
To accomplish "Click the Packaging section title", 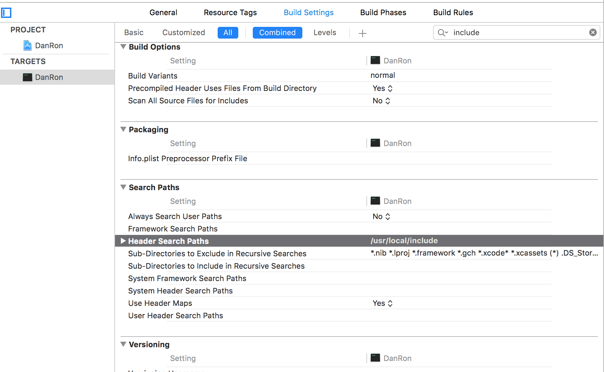I will tap(148, 130).
